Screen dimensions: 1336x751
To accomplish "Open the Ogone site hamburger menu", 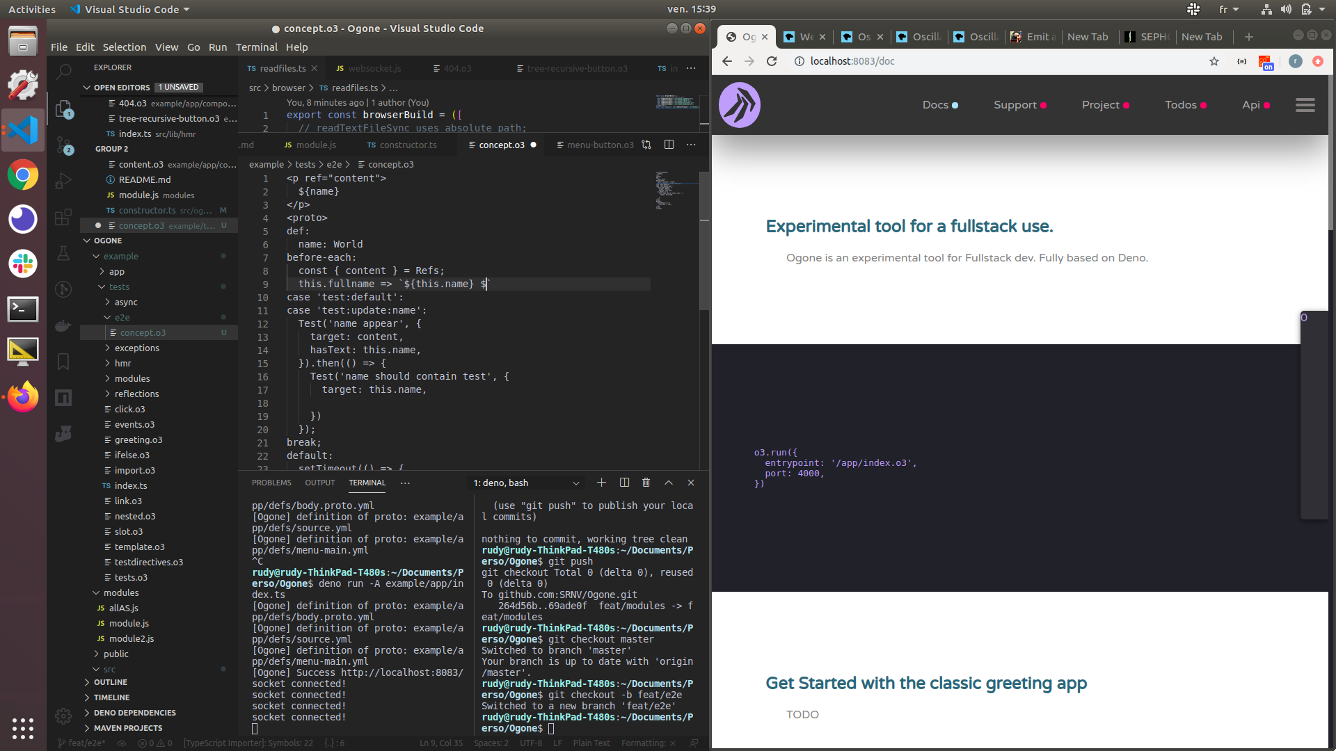I will pos(1305,104).
